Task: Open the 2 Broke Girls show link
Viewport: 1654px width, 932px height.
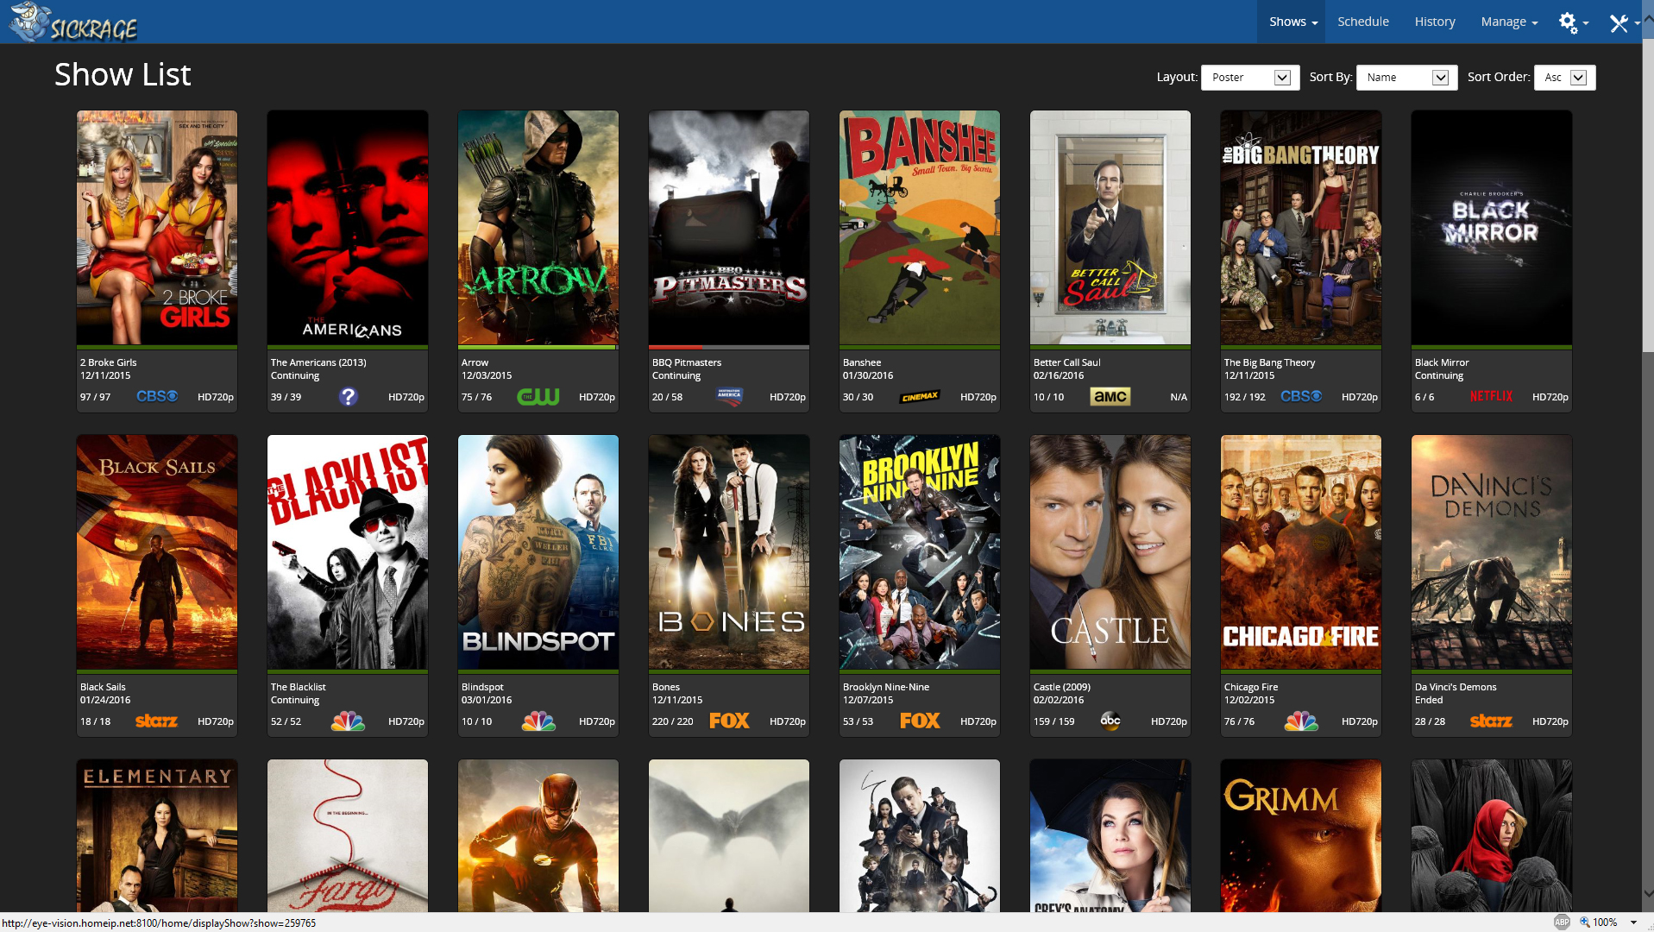Action: tap(108, 362)
